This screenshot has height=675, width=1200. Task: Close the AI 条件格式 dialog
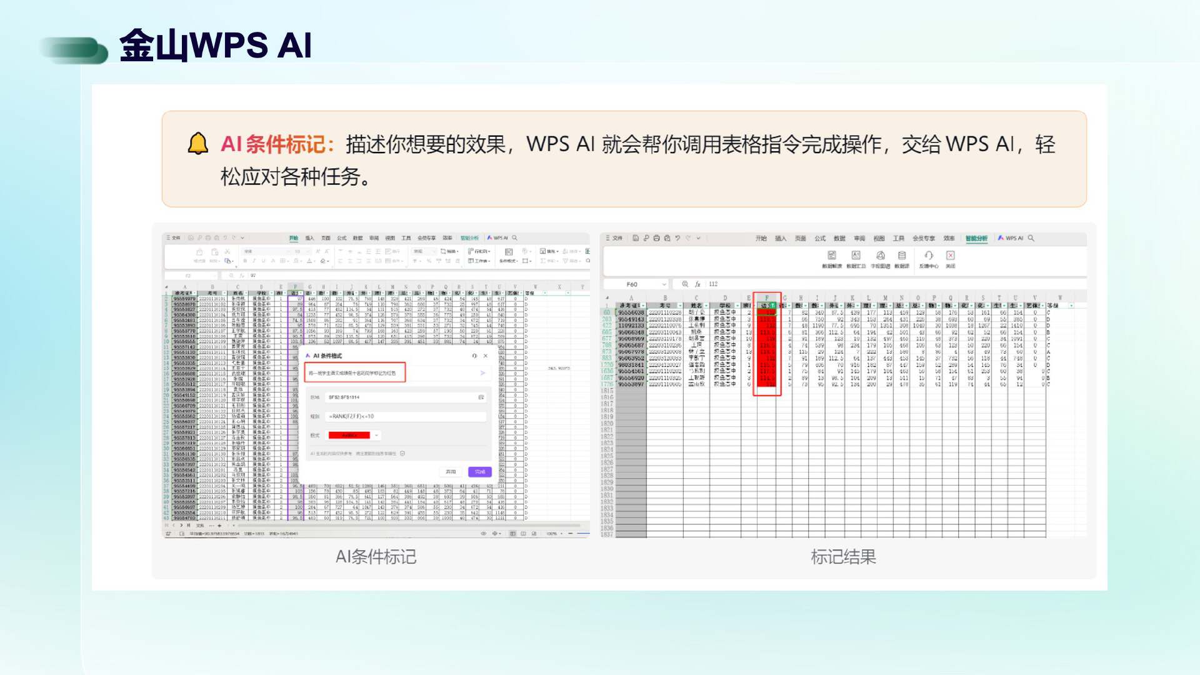coord(486,356)
